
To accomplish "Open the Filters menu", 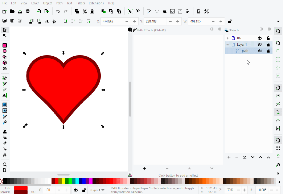I will tap(81, 3).
